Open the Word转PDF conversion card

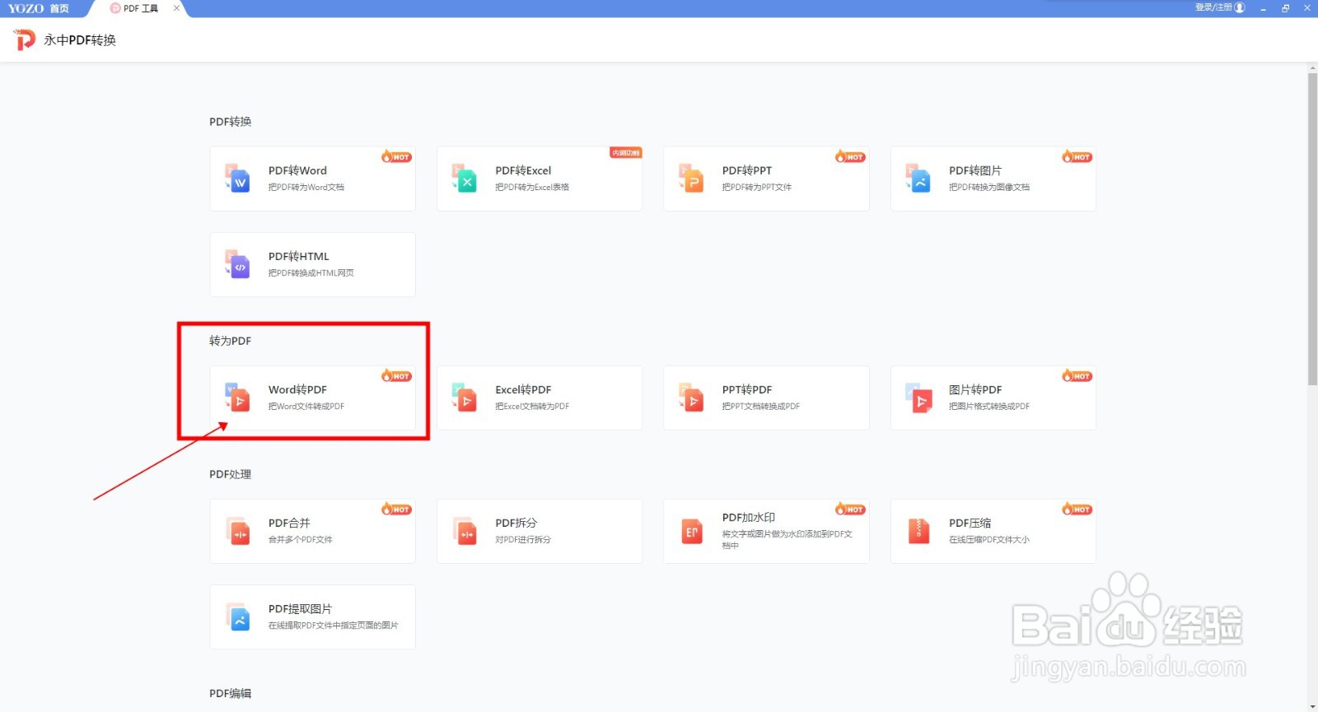312,398
